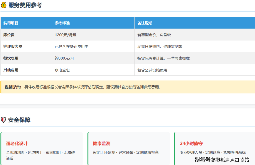Click the 1200元/月起 price cell
The height and width of the screenshot is (165, 255).
click(65, 35)
